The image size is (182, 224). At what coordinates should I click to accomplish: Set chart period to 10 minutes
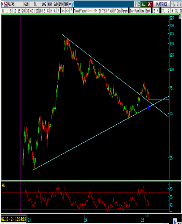15,11
